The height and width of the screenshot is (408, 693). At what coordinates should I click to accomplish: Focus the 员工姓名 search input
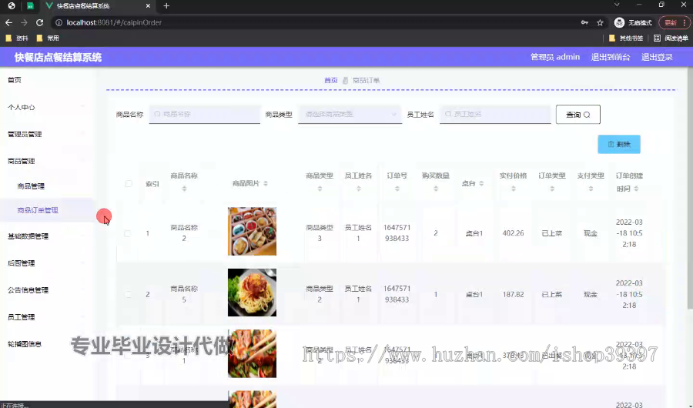495,115
